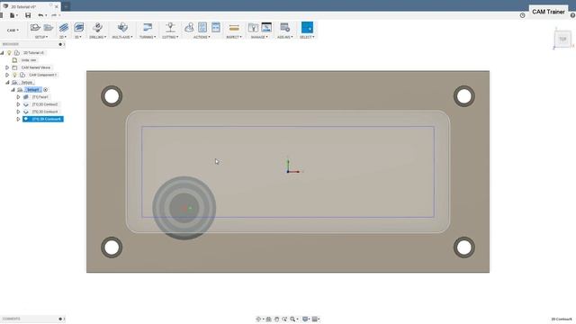Open the MULTI-AXIS dropdown menu

click(x=122, y=37)
